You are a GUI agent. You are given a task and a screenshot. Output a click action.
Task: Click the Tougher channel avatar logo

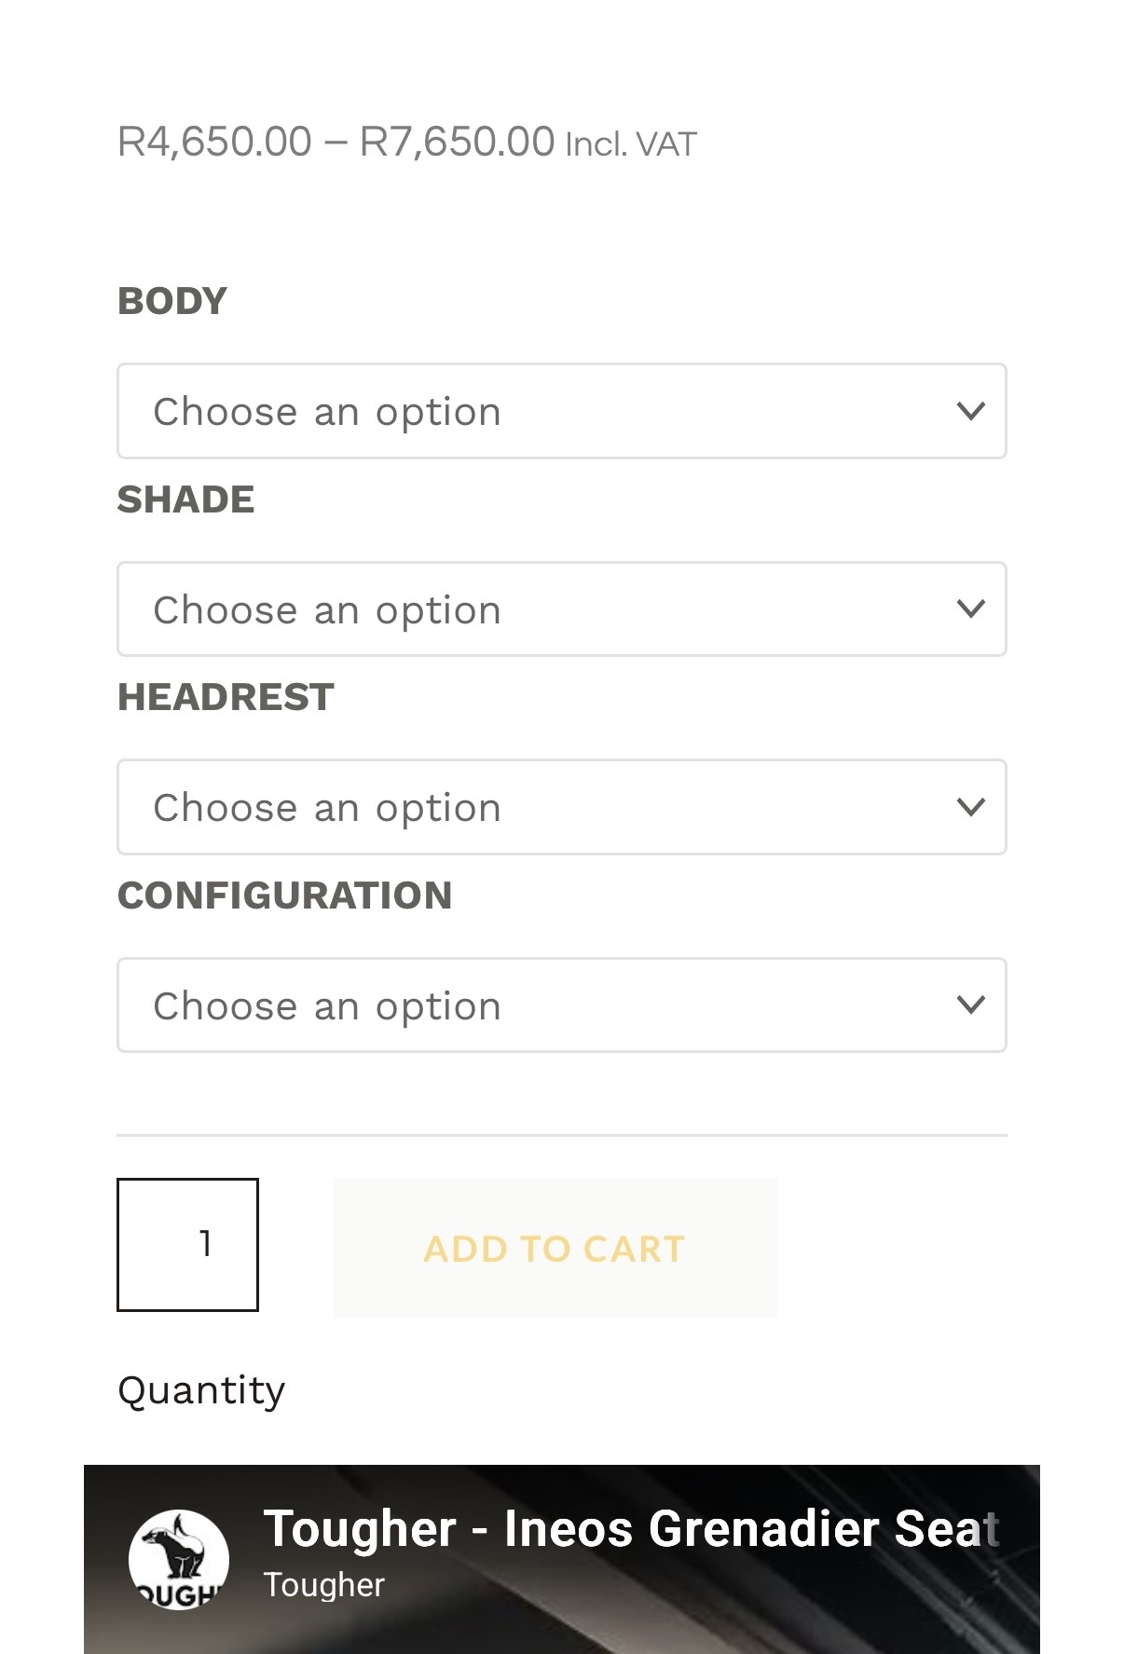coord(179,1559)
